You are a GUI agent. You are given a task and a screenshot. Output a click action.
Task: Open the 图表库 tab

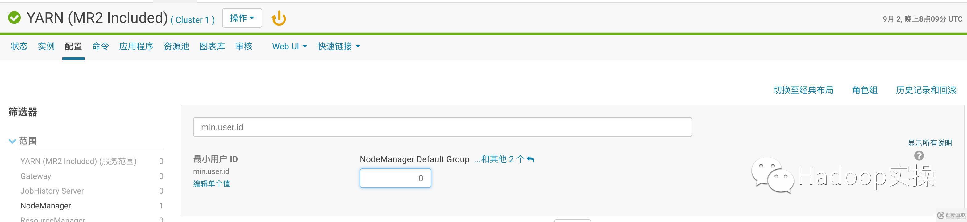(212, 46)
